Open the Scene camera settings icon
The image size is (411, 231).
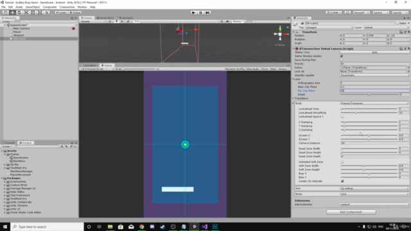pyautogui.click(x=228, y=21)
